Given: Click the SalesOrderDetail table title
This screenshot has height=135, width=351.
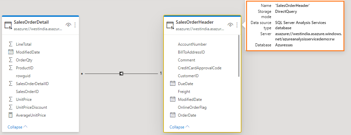Looking at the screenshot, I should (x=31, y=22).
